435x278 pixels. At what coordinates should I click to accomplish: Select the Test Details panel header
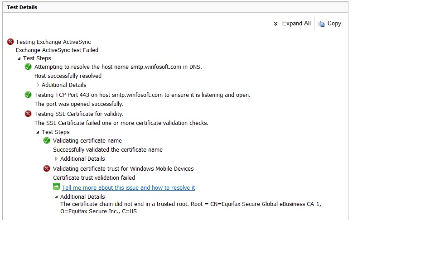175,7
